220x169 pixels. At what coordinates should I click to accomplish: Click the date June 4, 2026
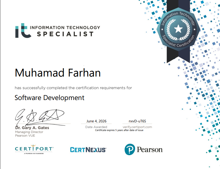click(x=96, y=121)
